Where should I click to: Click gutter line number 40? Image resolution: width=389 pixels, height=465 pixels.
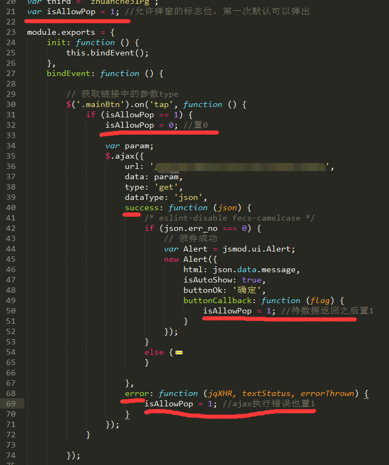pos(11,208)
